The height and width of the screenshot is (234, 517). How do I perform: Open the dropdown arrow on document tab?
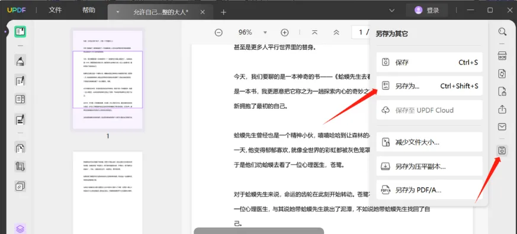(x=118, y=12)
